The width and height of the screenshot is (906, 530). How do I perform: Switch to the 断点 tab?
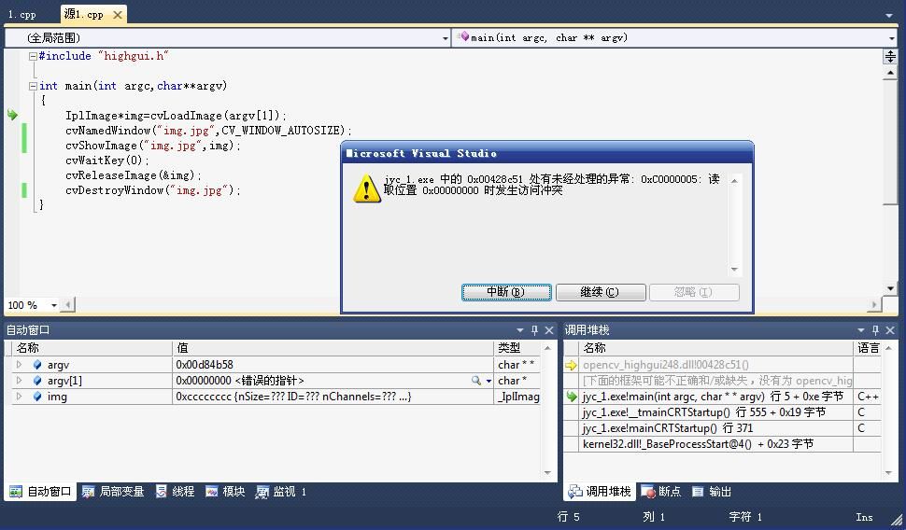tap(661, 492)
